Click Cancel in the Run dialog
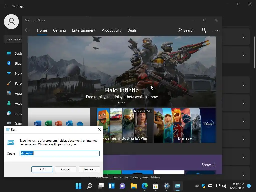256x192 pixels. [66, 169]
